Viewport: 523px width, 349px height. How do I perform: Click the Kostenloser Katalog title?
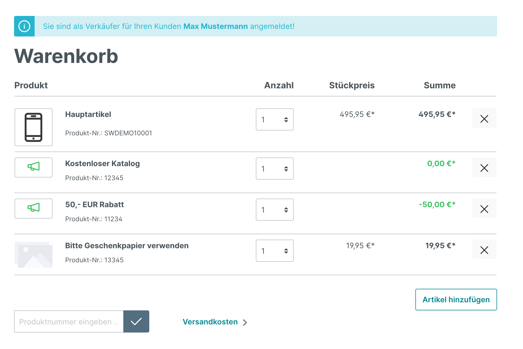(102, 163)
